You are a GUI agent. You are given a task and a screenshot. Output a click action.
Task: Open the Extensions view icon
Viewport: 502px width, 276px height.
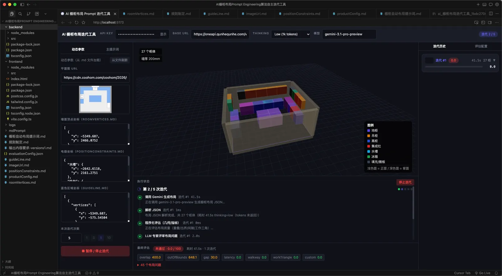pyautogui.click(x=37, y=14)
